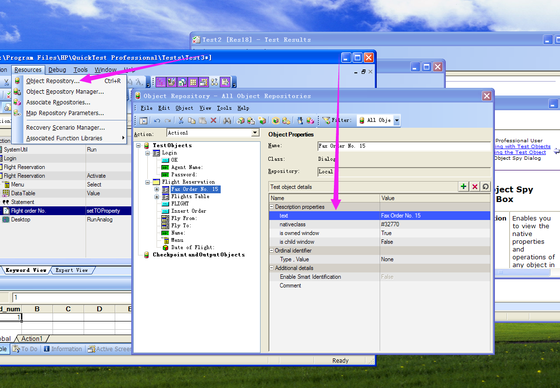Copy object using repository toolbar Copy icon
560x388 pixels.
[192, 120]
